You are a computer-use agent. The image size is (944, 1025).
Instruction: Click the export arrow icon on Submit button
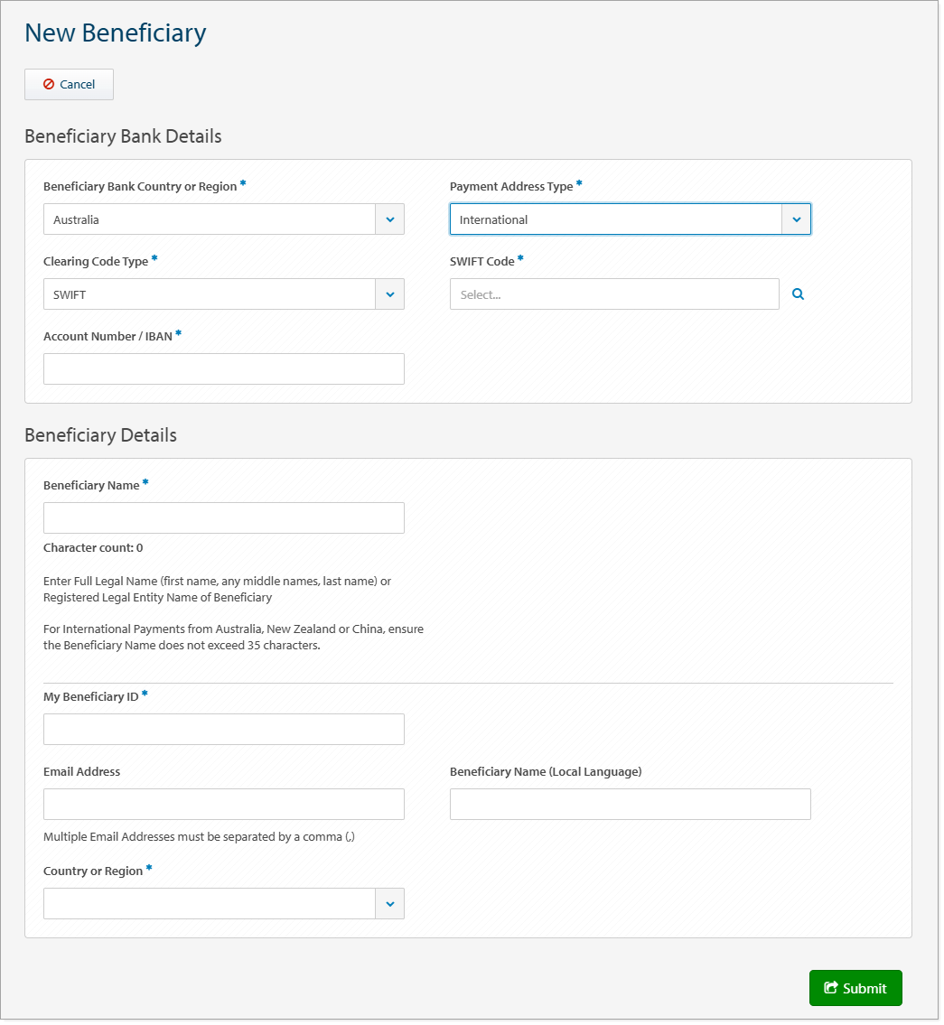[x=833, y=988]
